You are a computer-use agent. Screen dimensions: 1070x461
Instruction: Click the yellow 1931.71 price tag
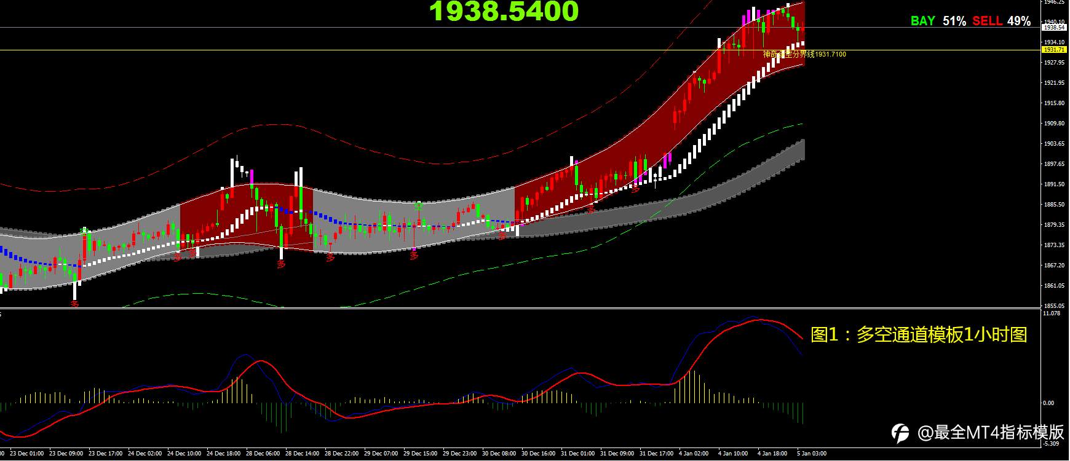[1054, 49]
